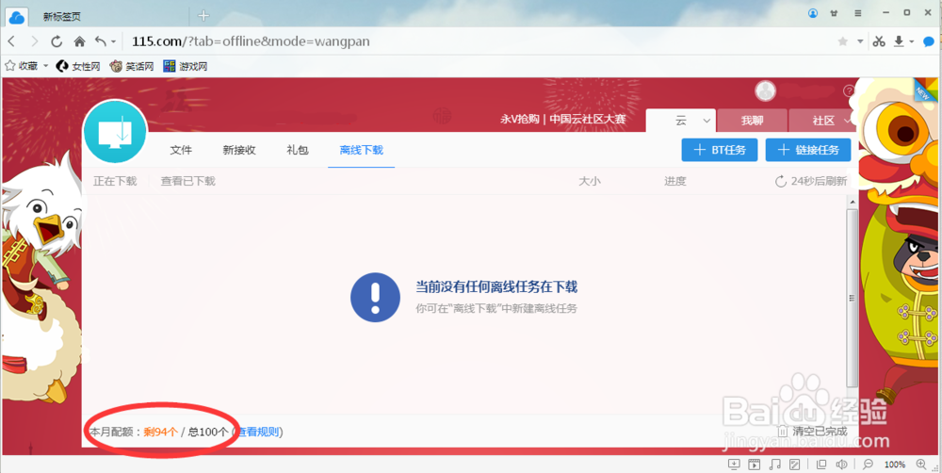
Task: Open the help question mark icon
Action: pyautogui.click(x=849, y=90)
